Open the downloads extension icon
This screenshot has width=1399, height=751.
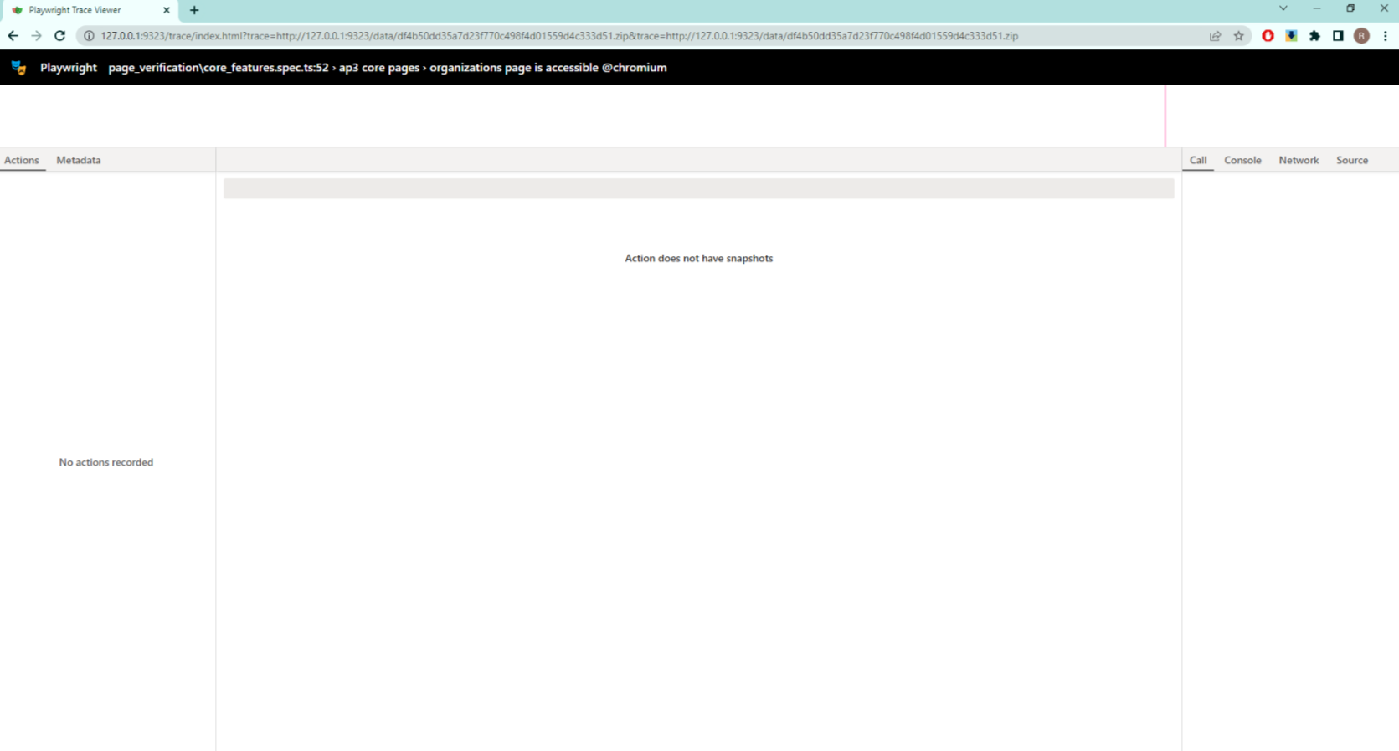click(1291, 36)
